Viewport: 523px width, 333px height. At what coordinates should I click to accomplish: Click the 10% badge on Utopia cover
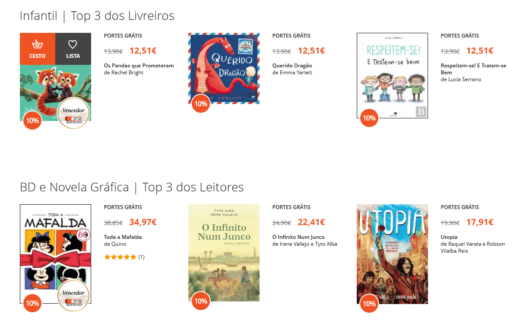[x=369, y=304]
